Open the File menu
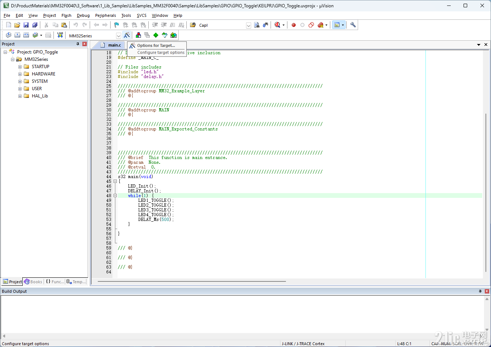Image resolution: width=491 pixels, height=347 pixels. pos(7,15)
